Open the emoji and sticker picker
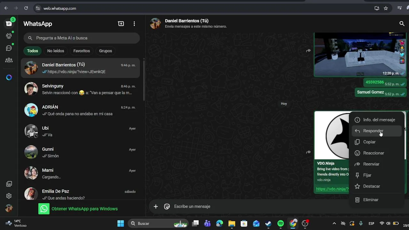 (x=167, y=206)
